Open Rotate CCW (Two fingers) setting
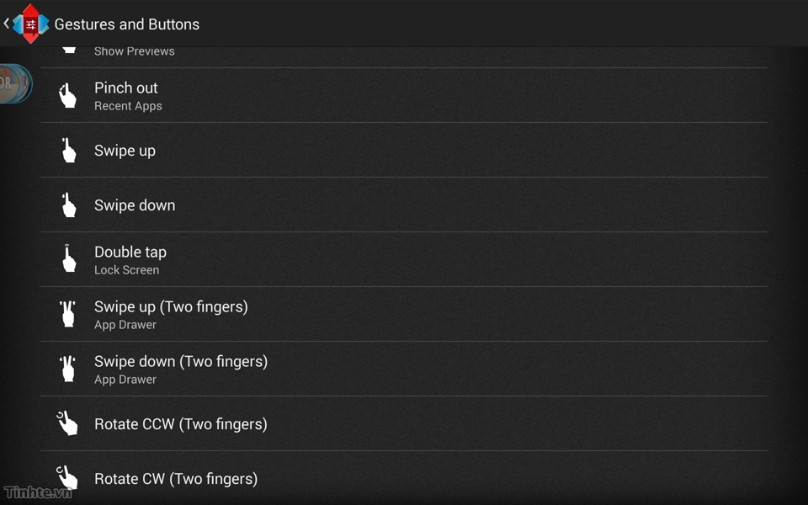808x505 pixels. click(404, 423)
